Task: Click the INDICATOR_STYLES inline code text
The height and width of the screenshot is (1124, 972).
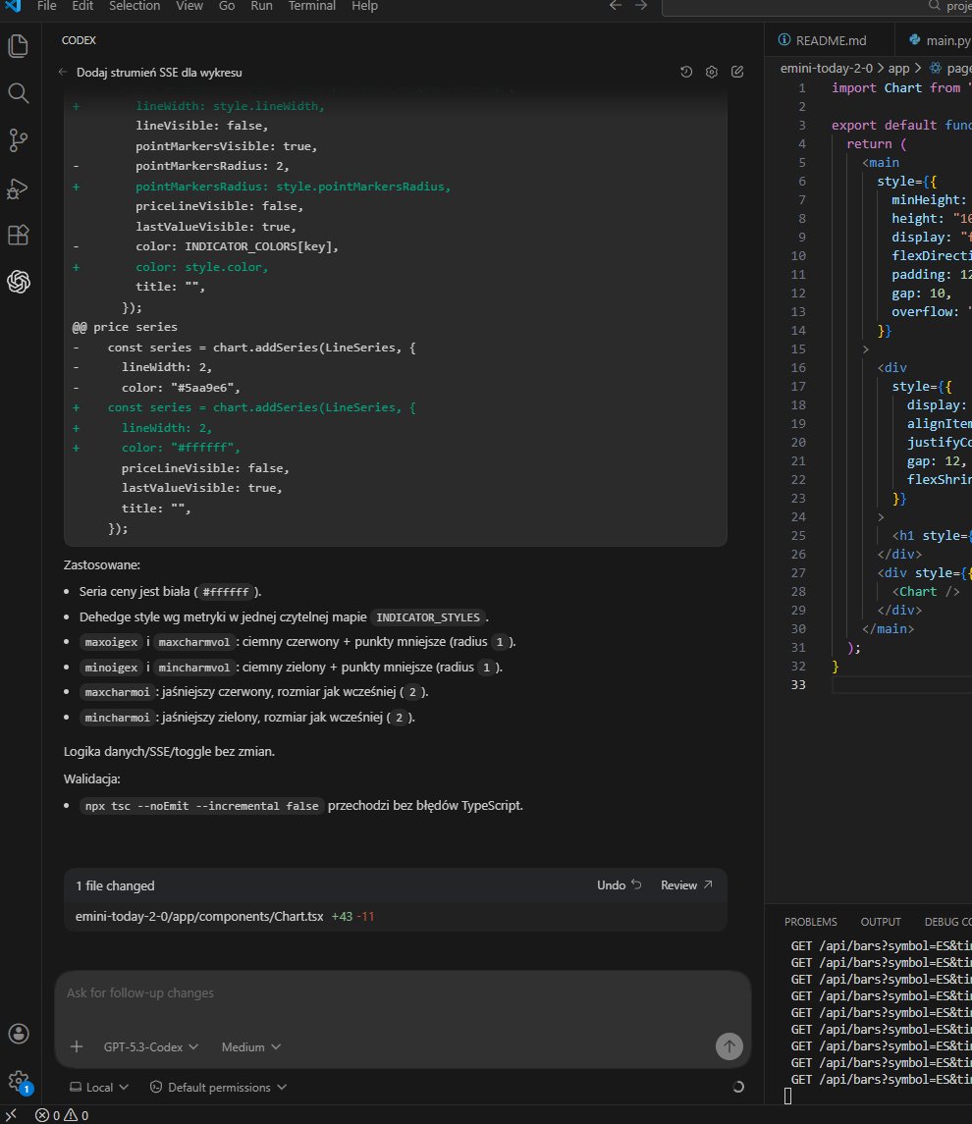Action: click(x=428, y=617)
